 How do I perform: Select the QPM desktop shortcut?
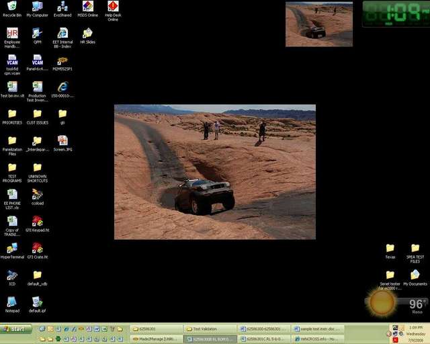[38, 36]
